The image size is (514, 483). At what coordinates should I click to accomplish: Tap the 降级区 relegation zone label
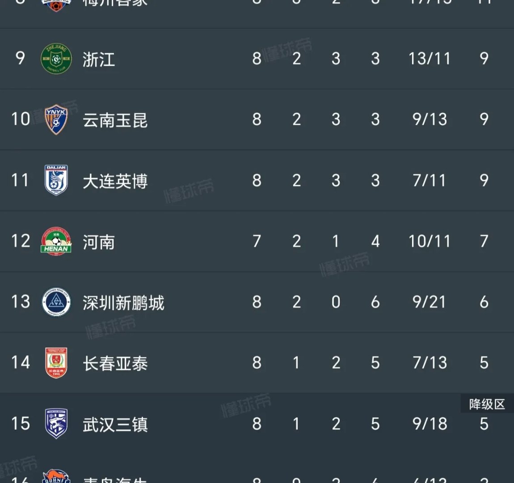click(487, 404)
